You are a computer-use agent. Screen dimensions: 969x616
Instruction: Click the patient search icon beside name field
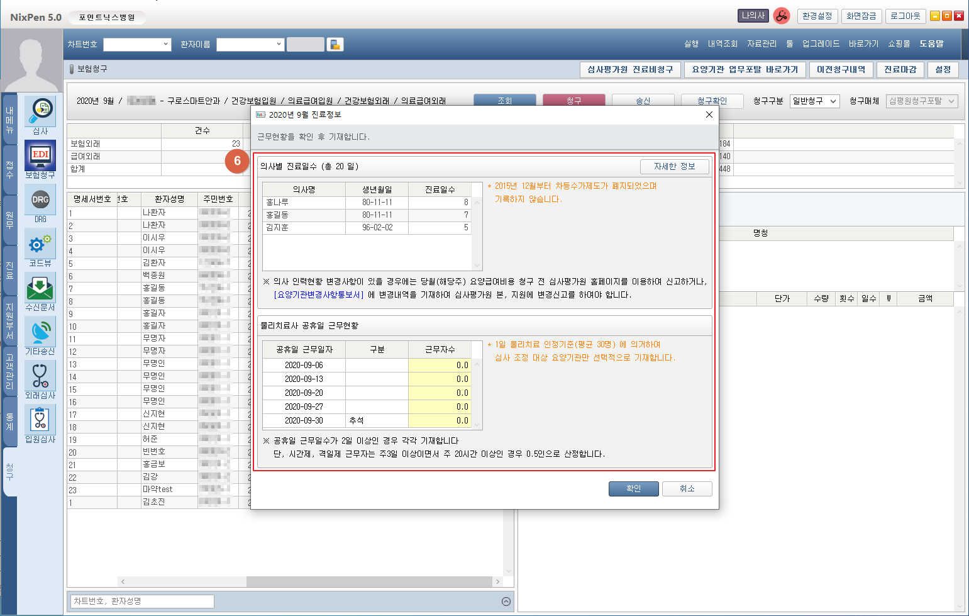335,44
